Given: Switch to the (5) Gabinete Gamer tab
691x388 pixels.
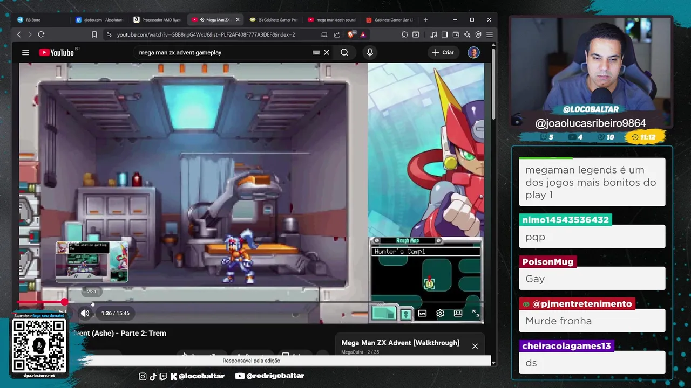Looking at the screenshot, I should (274, 20).
